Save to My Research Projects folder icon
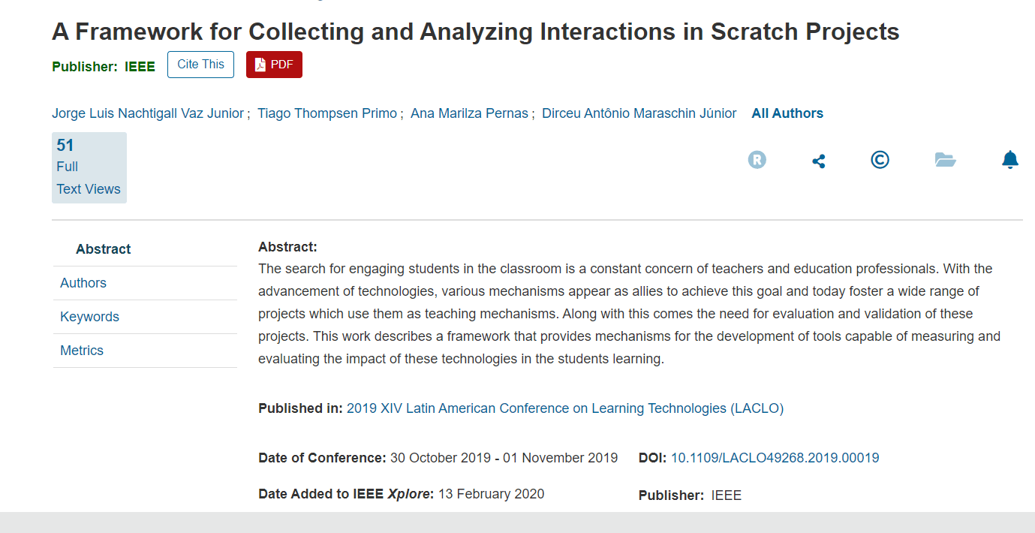1035x533 pixels. point(945,160)
